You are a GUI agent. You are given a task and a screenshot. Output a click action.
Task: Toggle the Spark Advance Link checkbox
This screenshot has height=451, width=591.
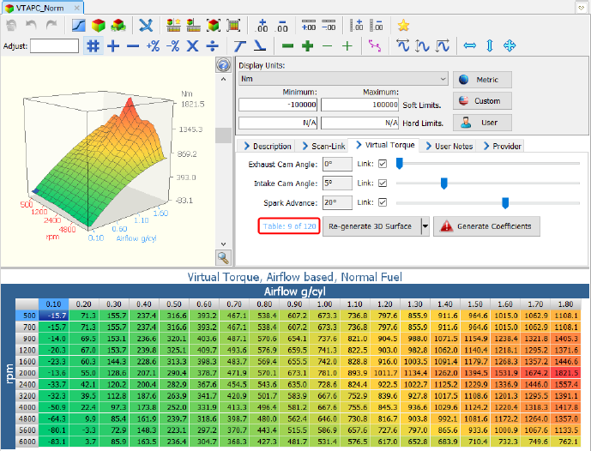383,203
